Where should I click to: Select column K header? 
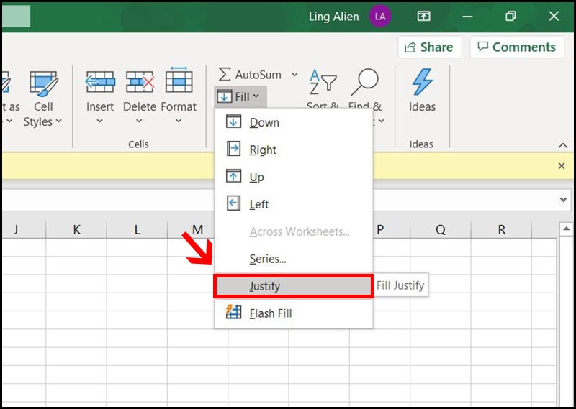(76, 229)
